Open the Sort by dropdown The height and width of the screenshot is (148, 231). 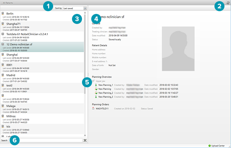(x=75, y=8)
